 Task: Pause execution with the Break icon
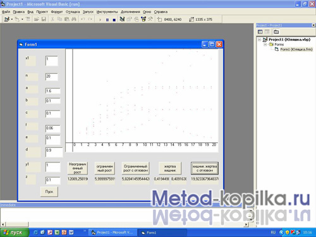point(107,20)
